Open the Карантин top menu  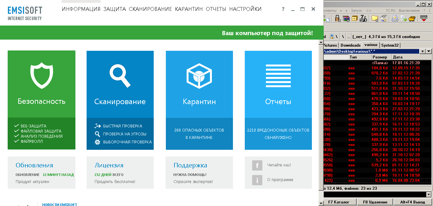click(189, 9)
